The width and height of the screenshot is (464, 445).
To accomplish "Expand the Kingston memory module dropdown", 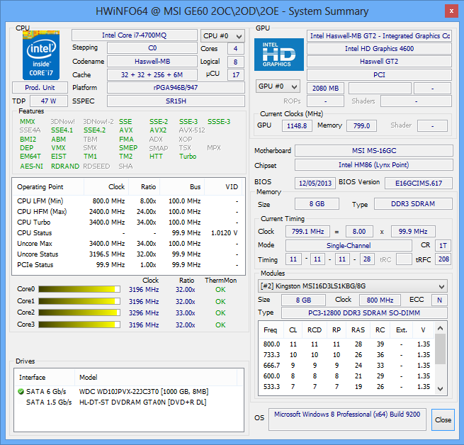I will click(353, 286).
